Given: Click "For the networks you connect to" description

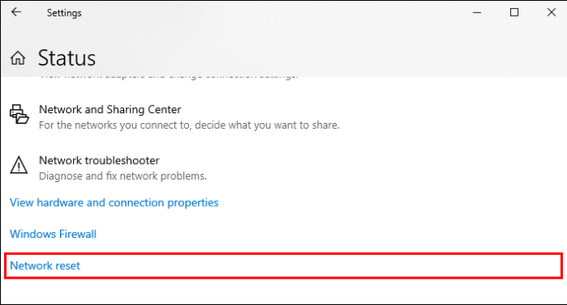Looking at the screenshot, I should (x=189, y=125).
